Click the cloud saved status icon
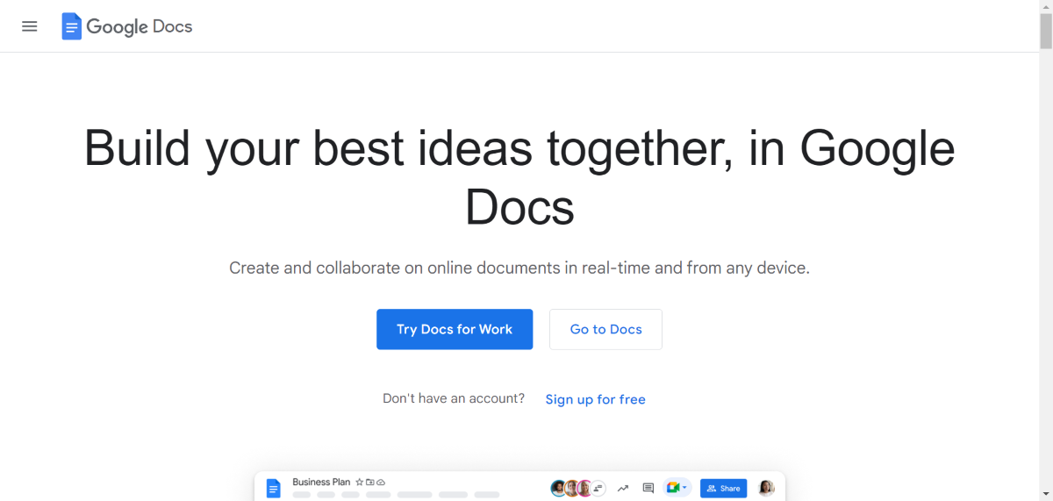1053x501 pixels. 381,482
